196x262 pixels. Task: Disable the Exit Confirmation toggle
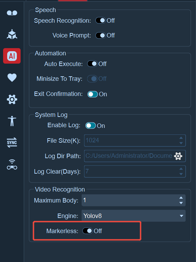coord(93,94)
